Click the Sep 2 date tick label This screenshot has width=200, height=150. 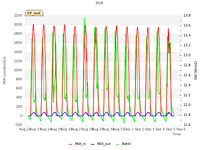point(139,129)
